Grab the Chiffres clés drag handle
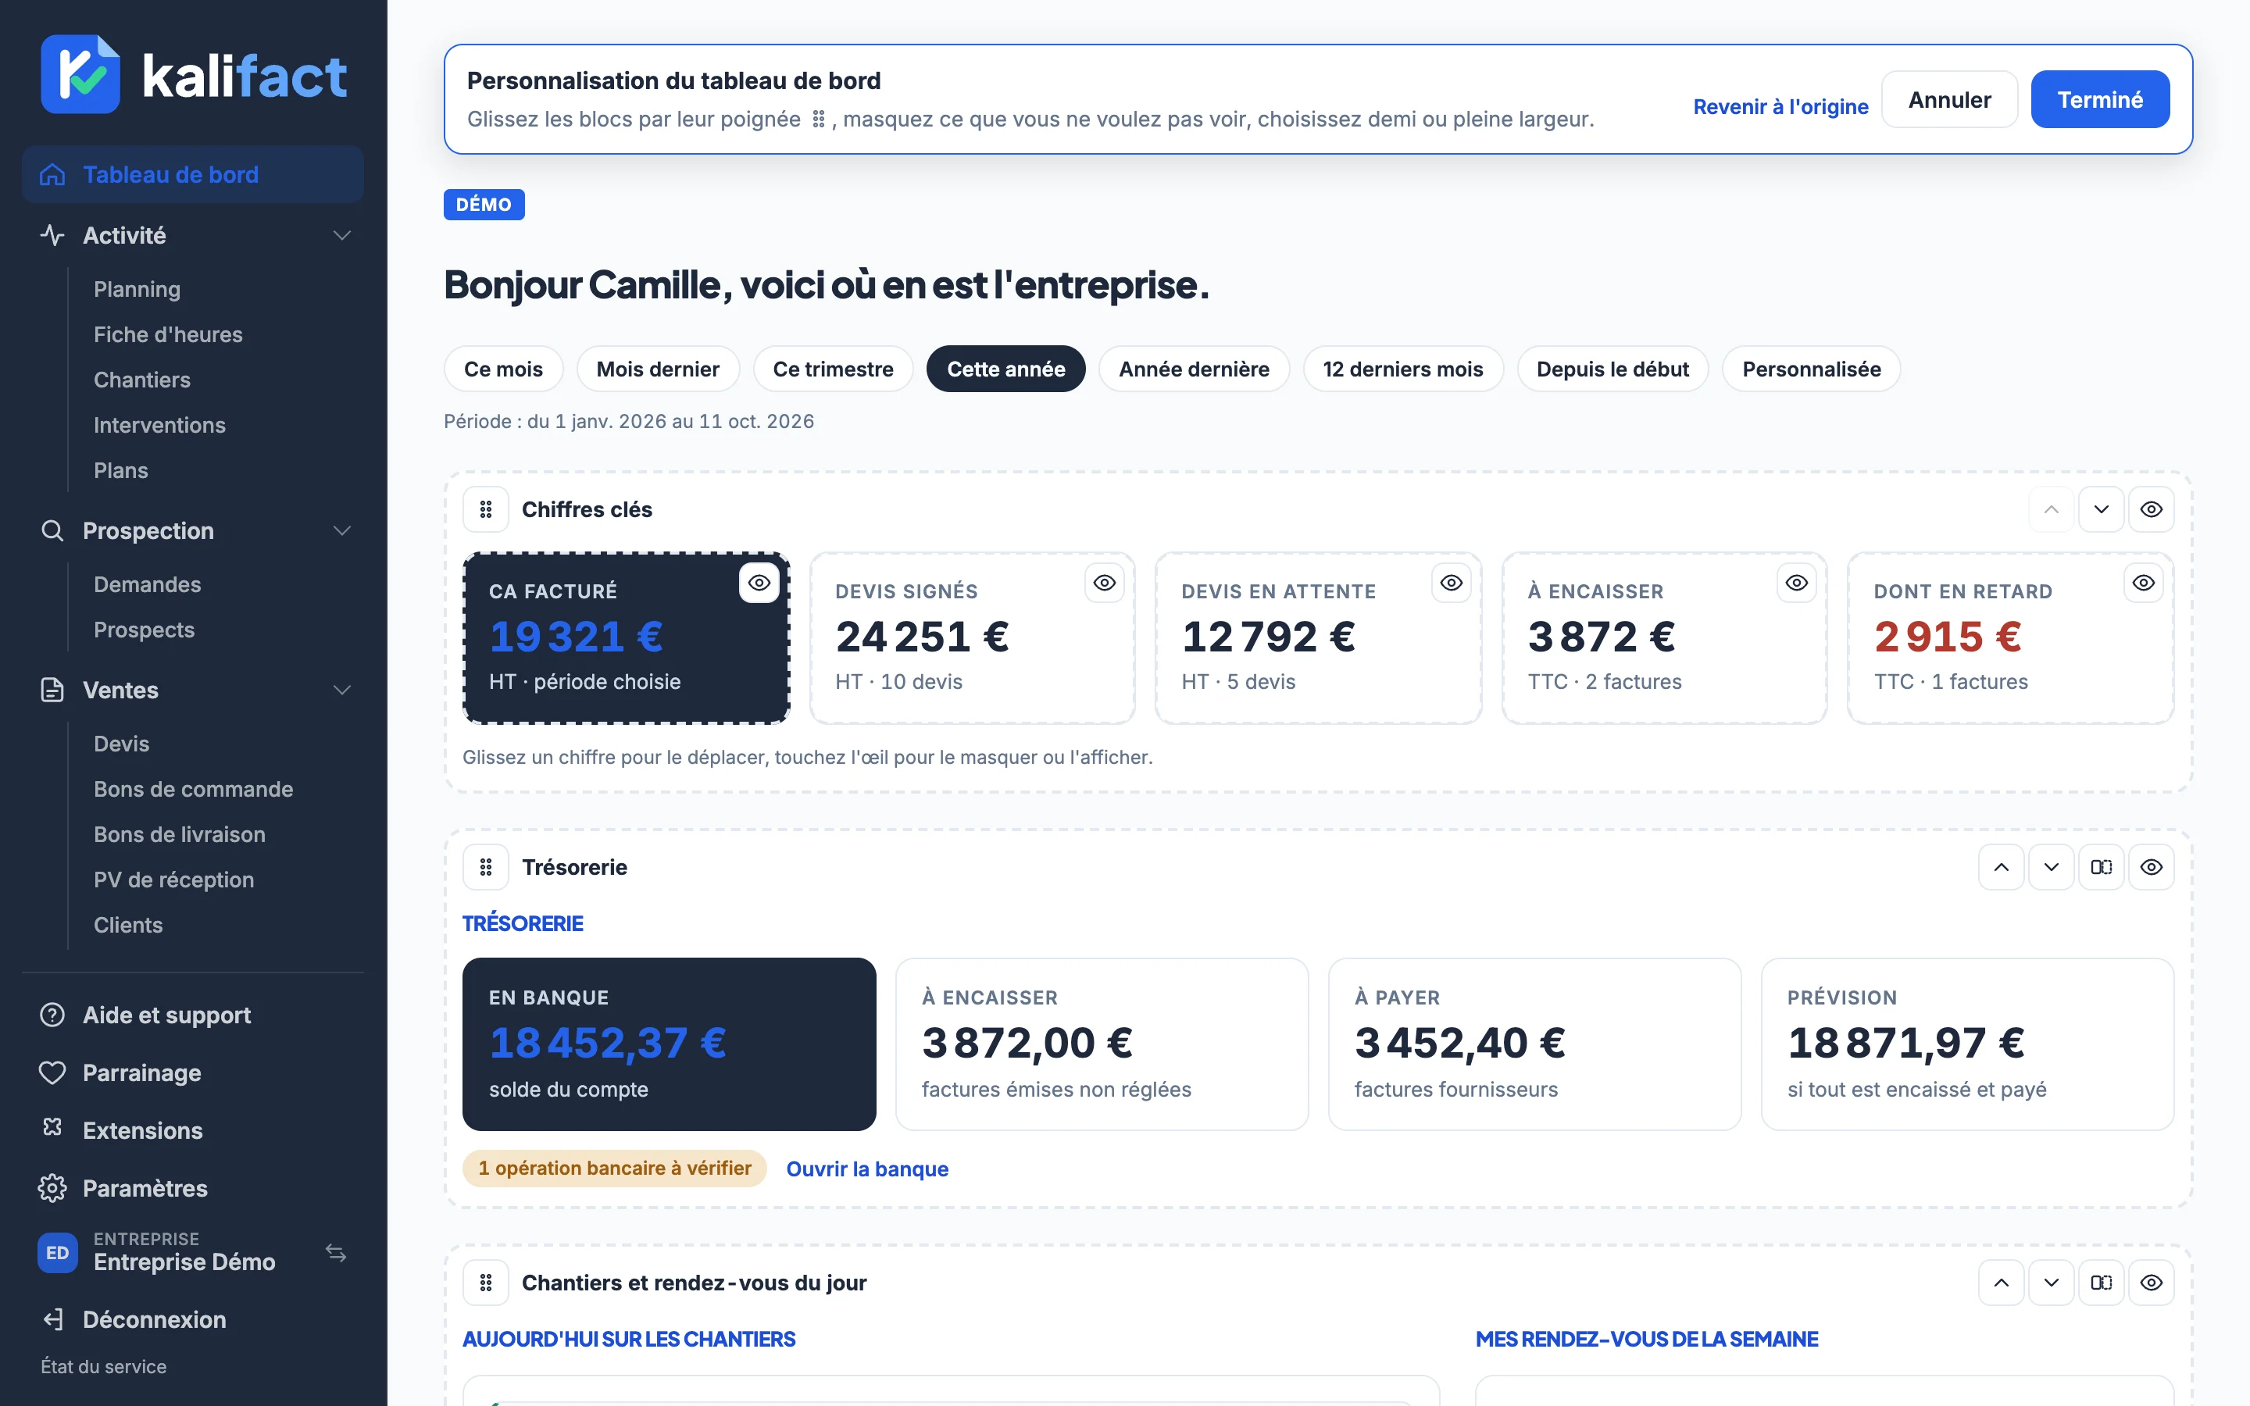This screenshot has width=2250, height=1406. (485, 509)
